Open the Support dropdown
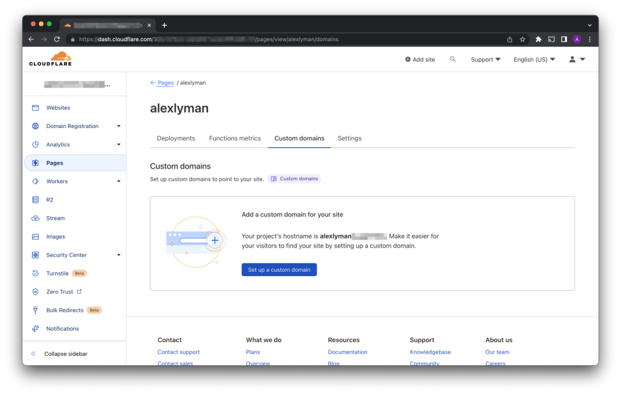This screenshot has height=395, width=621. click(x=485, y=59)
